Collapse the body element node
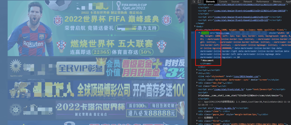 pos(195,26)
